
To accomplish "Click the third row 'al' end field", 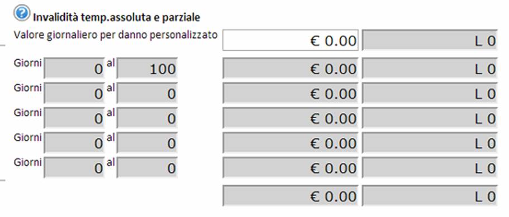I will [147, 118].
